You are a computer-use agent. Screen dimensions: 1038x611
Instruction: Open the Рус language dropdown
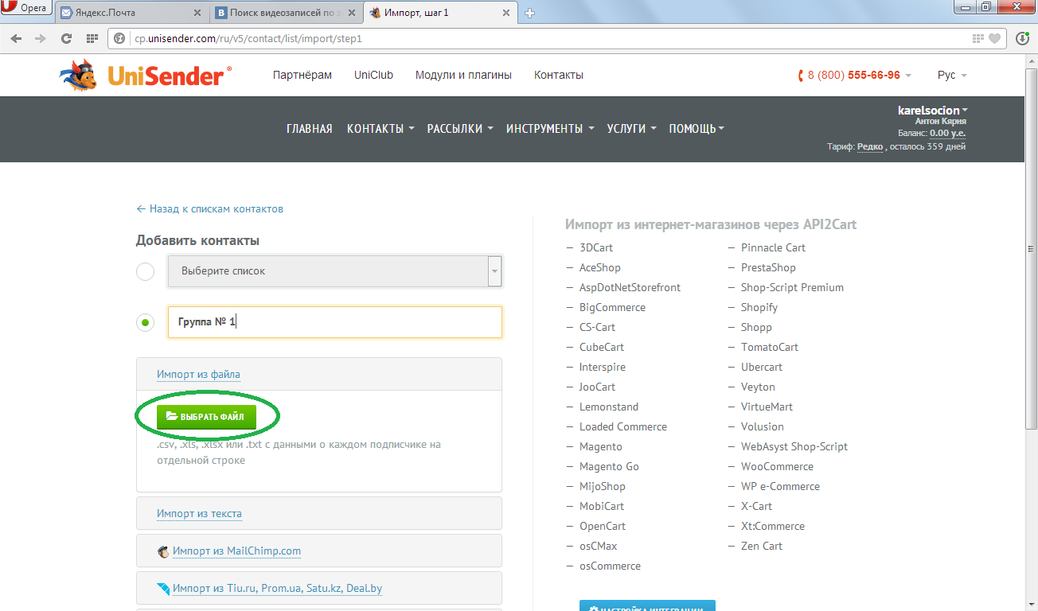click(951, 75)
